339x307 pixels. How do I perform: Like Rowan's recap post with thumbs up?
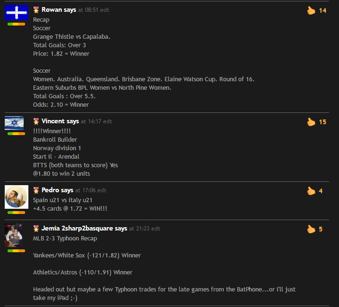click(311, 10)
